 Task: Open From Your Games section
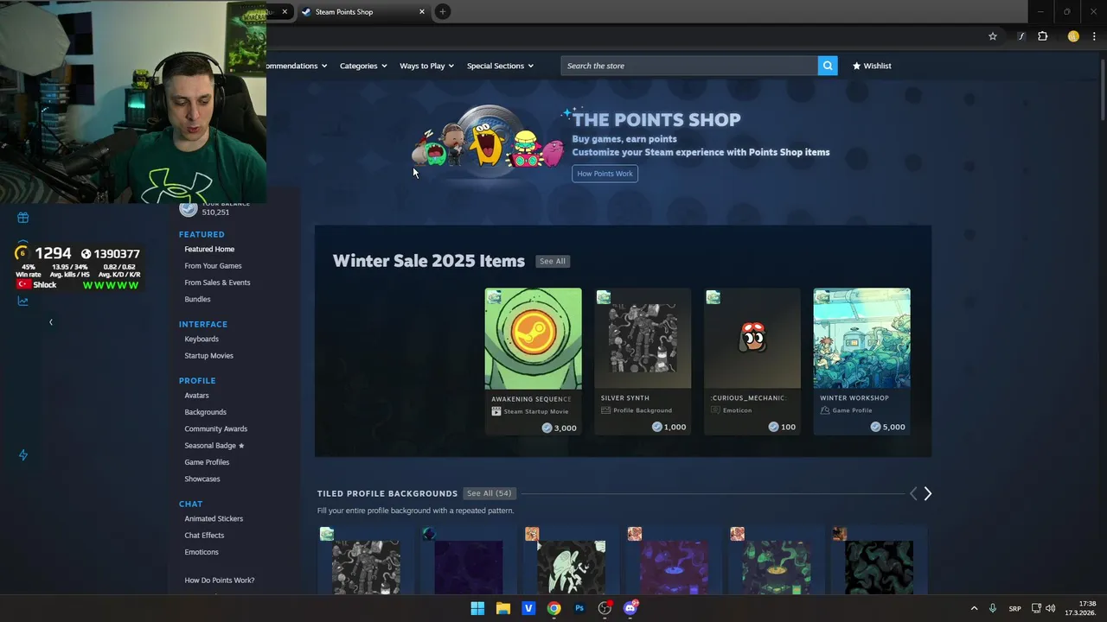point(213,266)
